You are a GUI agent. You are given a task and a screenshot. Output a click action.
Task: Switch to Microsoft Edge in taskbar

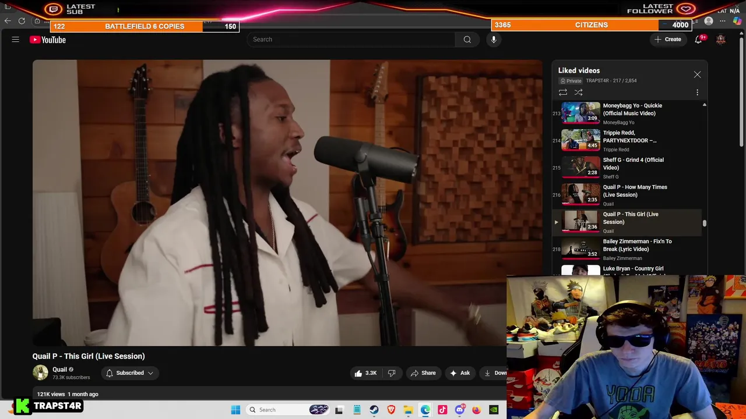coord(425,410)
